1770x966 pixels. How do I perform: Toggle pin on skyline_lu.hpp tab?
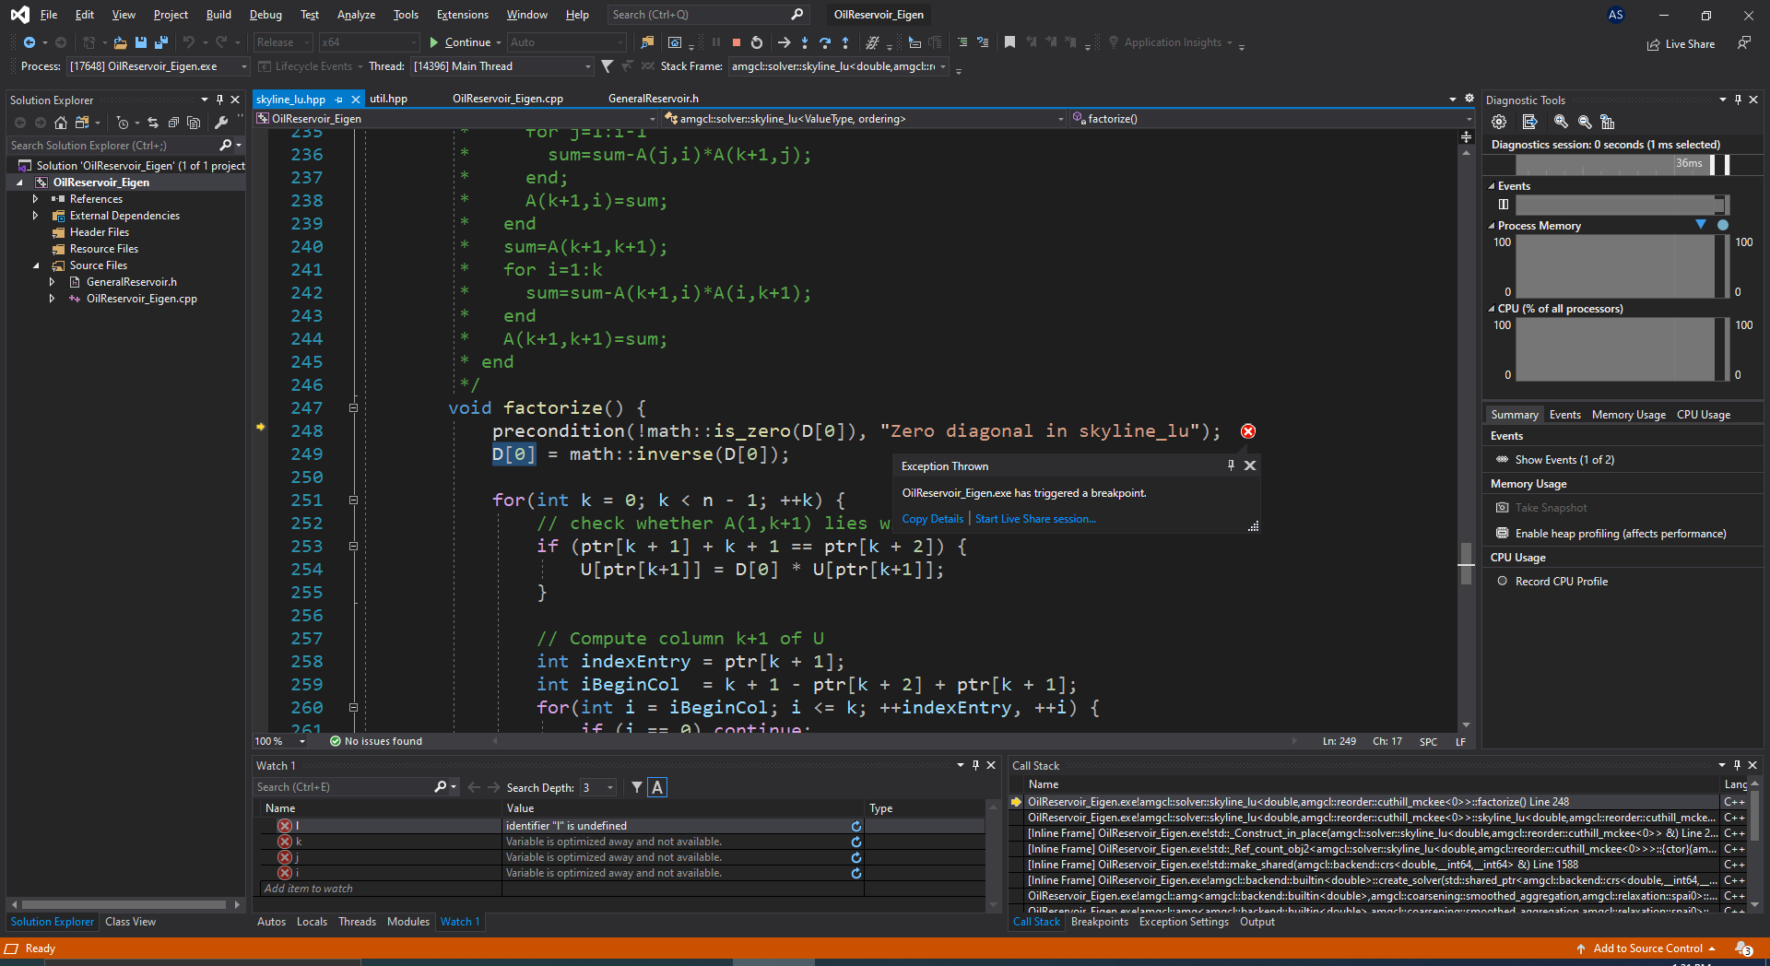339,100
